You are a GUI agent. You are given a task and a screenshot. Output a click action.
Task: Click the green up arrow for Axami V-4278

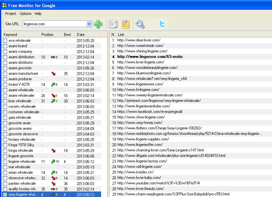53,85
